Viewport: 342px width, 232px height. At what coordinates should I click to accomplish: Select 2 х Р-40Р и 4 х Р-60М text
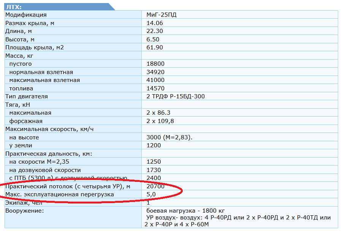click(176, 224)
